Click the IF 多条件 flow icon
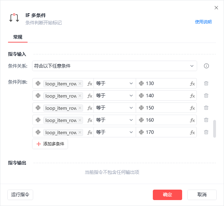 [x=14, y=18]
